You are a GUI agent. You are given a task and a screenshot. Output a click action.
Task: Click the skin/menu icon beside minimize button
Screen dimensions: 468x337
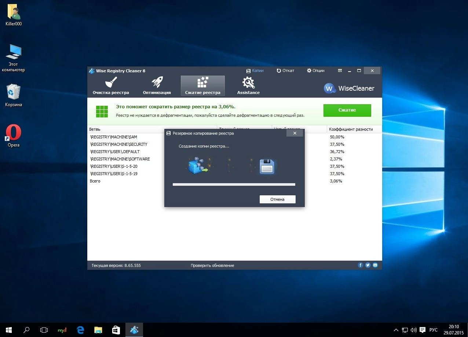[x=340, y=70]
